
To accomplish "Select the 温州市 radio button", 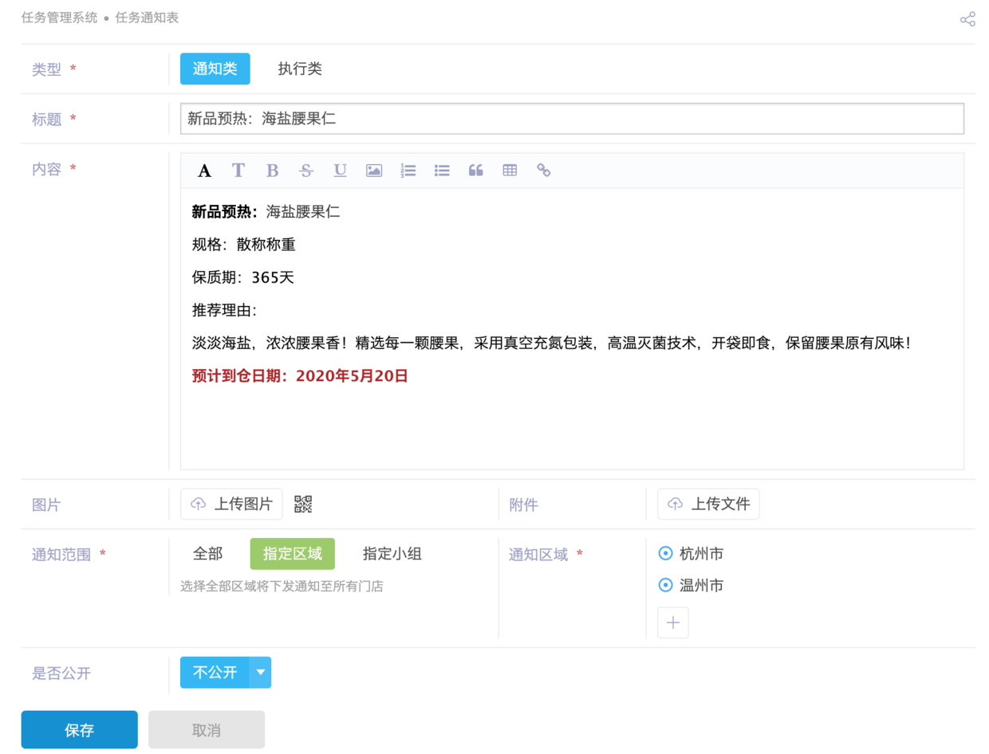I will 665,584.
